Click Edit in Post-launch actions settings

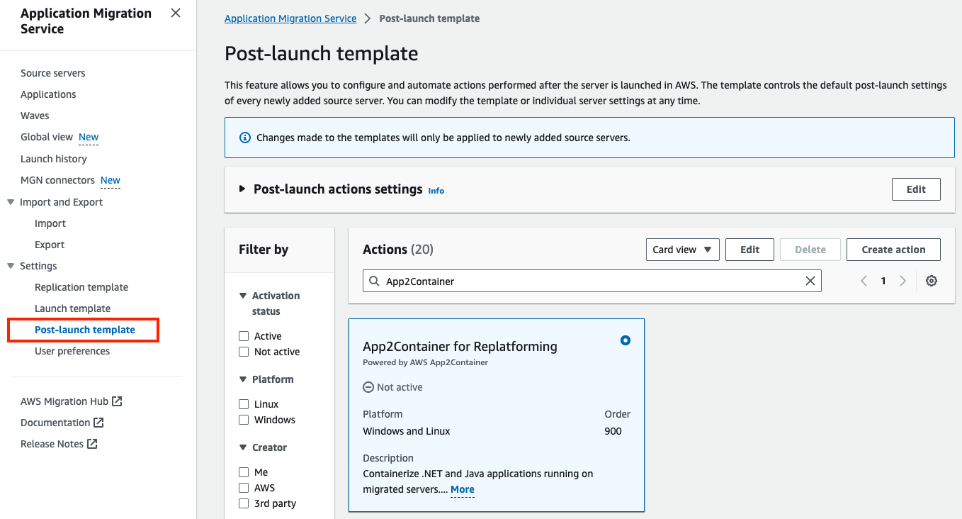click(x=916, y=189)
